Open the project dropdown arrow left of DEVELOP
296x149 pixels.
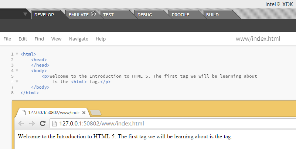click(x=25, y=14)
